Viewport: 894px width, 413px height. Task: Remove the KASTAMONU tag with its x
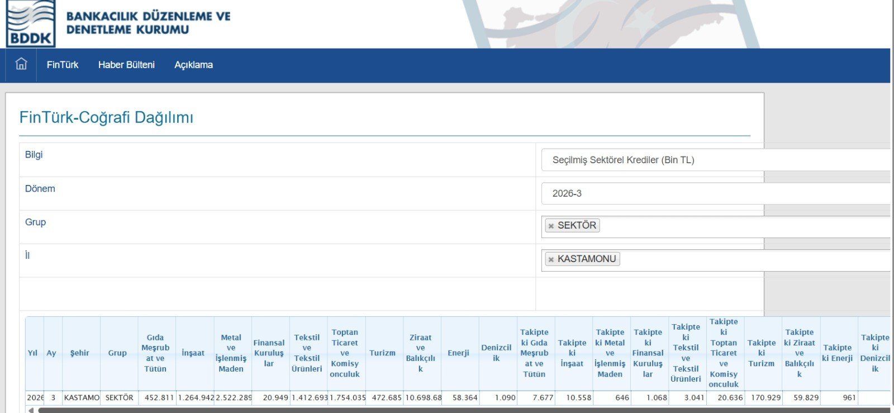(x=551, y=259)
